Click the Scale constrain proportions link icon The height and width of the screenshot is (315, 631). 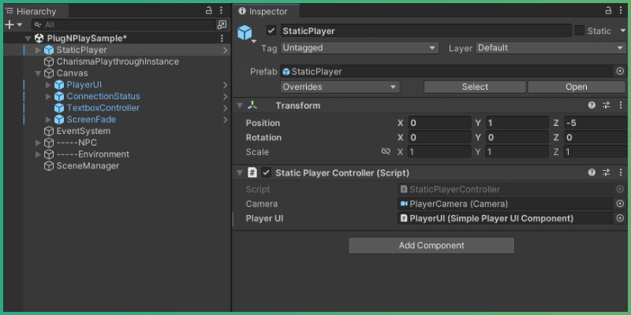(386, 152)
